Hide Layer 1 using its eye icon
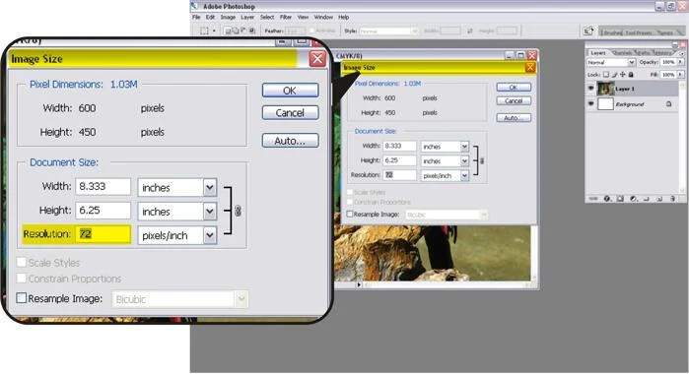 [591, 88]
